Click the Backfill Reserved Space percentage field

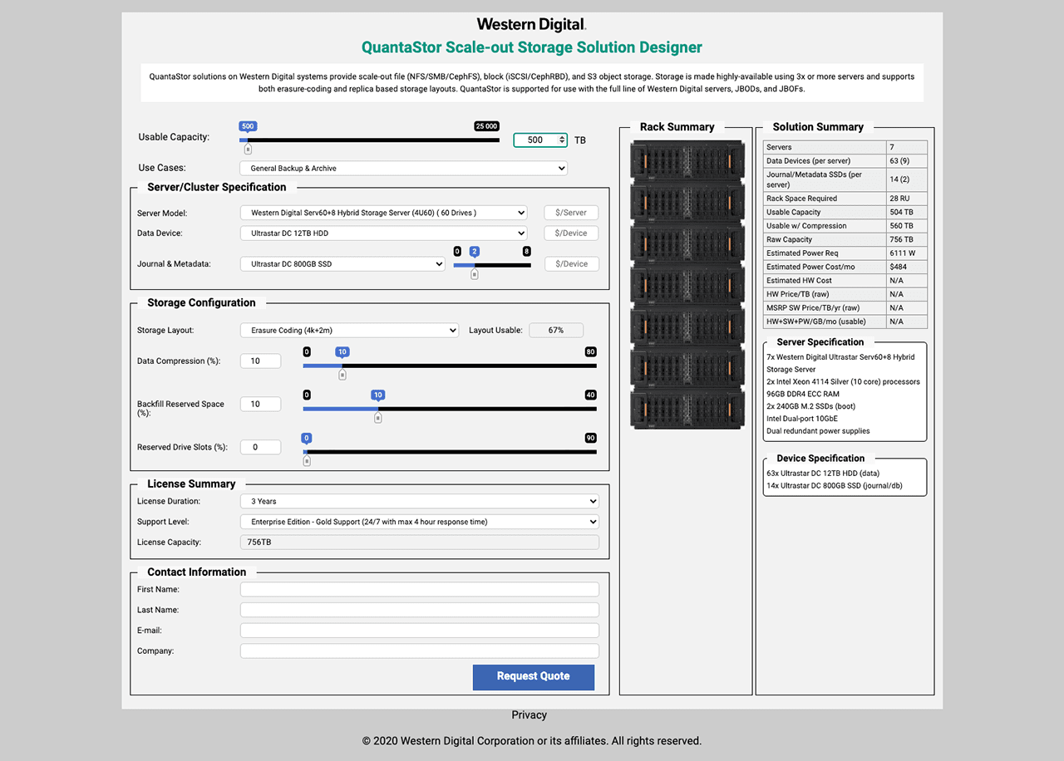[x=260, y=404]
